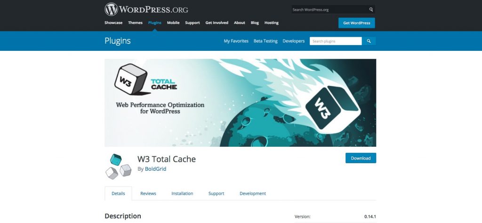Switch to the Development tab

coord(253,193)
